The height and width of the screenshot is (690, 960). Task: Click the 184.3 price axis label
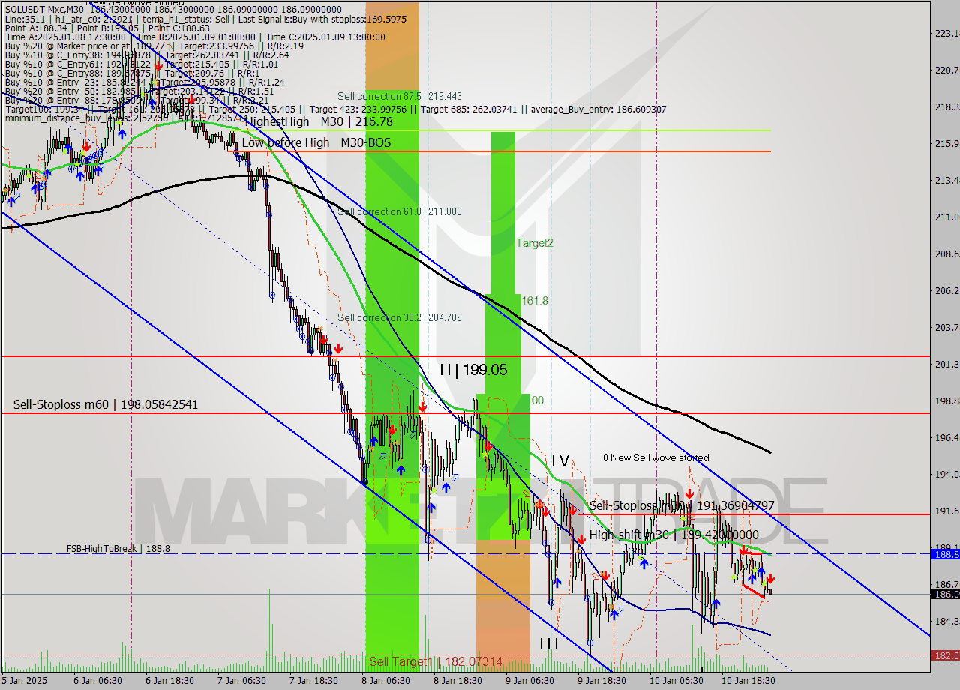point(946,621)
